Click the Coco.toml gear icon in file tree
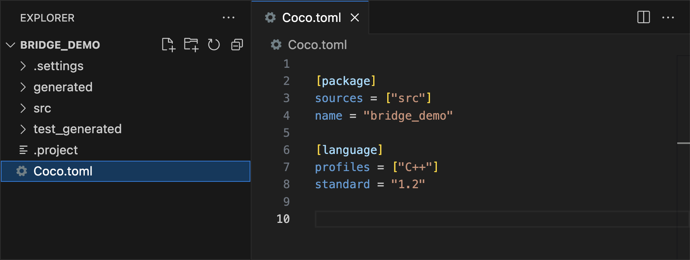The width and height of the screenshot is (690, 260). (x=22, y=171)
